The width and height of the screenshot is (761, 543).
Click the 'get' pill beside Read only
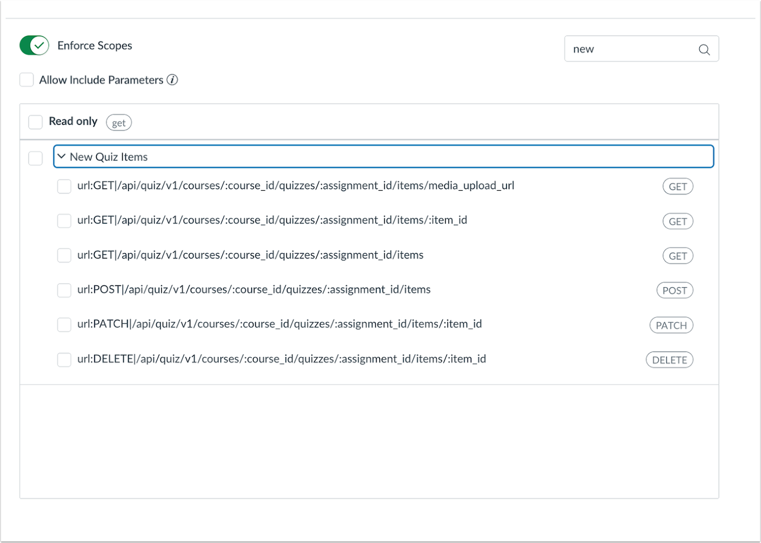coord(119,123)
